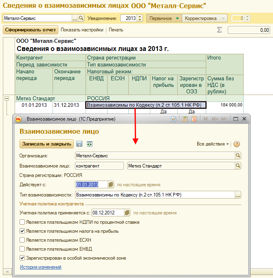
Task: Uncheck плательщиком налога на прибыль checkbox
Action: tap(22, 231)
